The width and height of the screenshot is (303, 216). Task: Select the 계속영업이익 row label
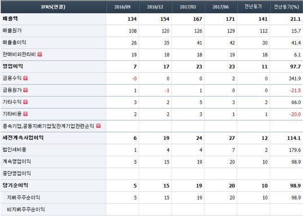17,162
